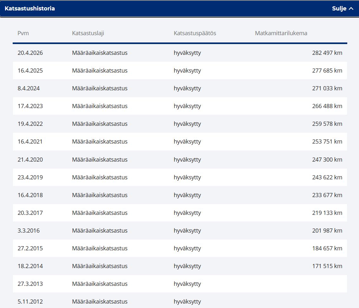
Task: Click Määräaikaiskatsastus in the 23.4.2019 row
Action: (x=100, y=177)
